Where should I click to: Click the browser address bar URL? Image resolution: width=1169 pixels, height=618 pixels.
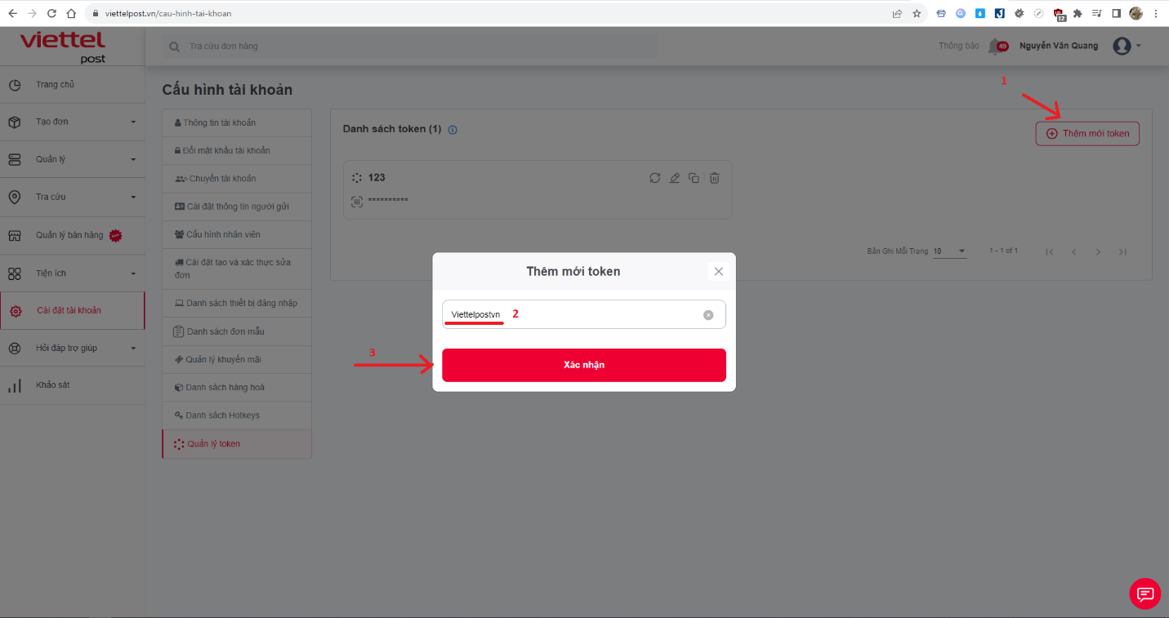[x=168, y=13]
